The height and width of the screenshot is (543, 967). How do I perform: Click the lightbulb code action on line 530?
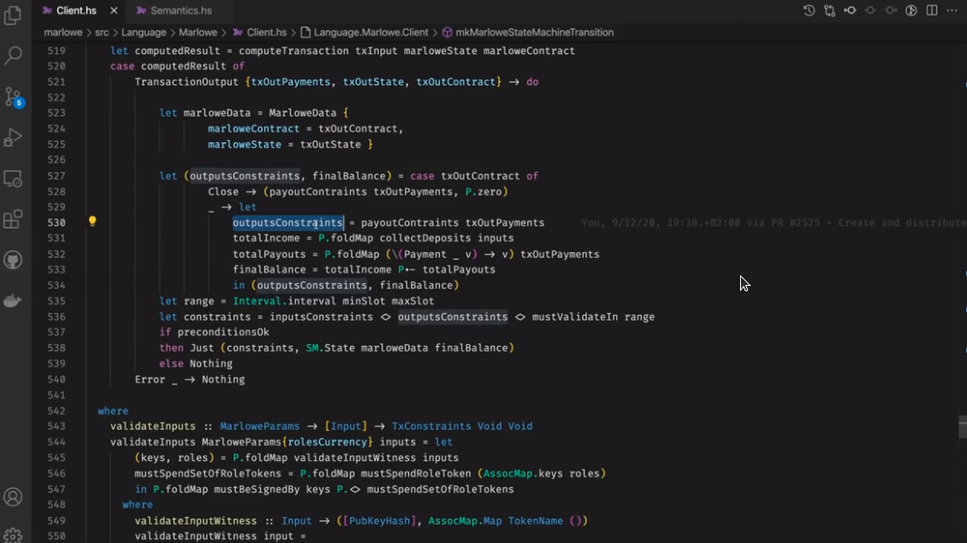[93, 222]
